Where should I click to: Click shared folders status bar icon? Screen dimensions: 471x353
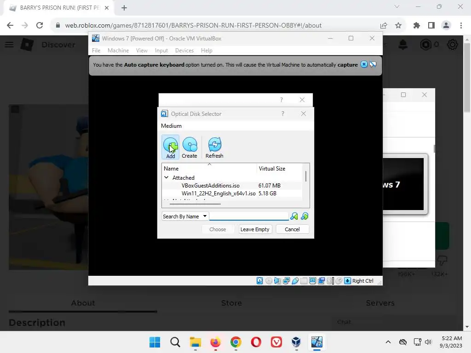pos(304,281)
